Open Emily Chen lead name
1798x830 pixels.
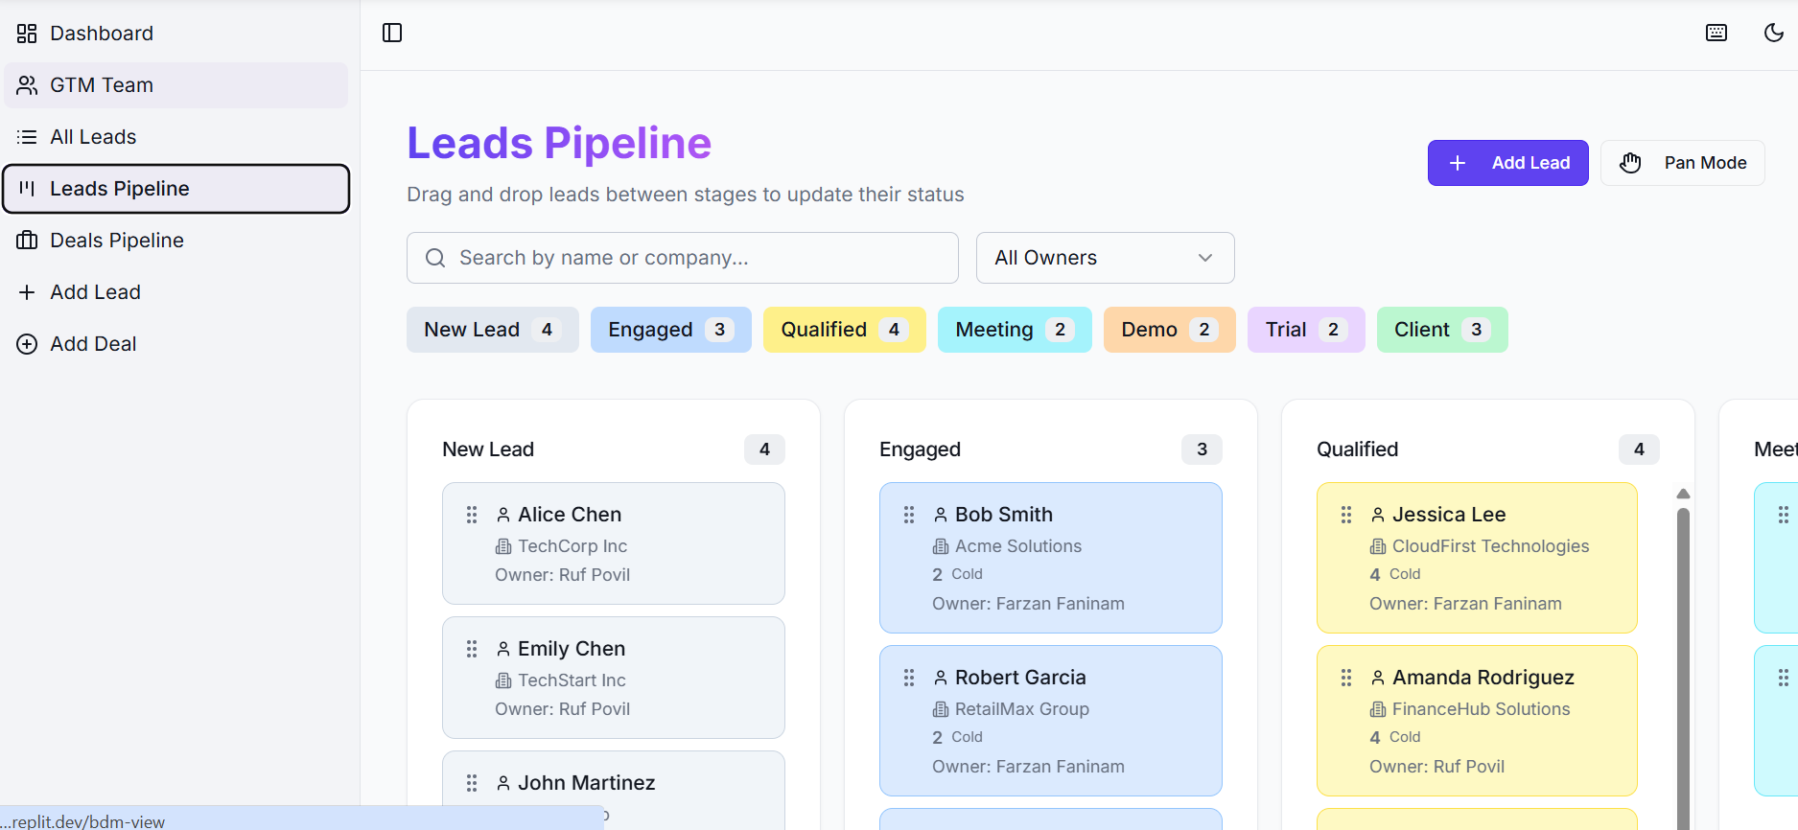[x=572, y=649]
